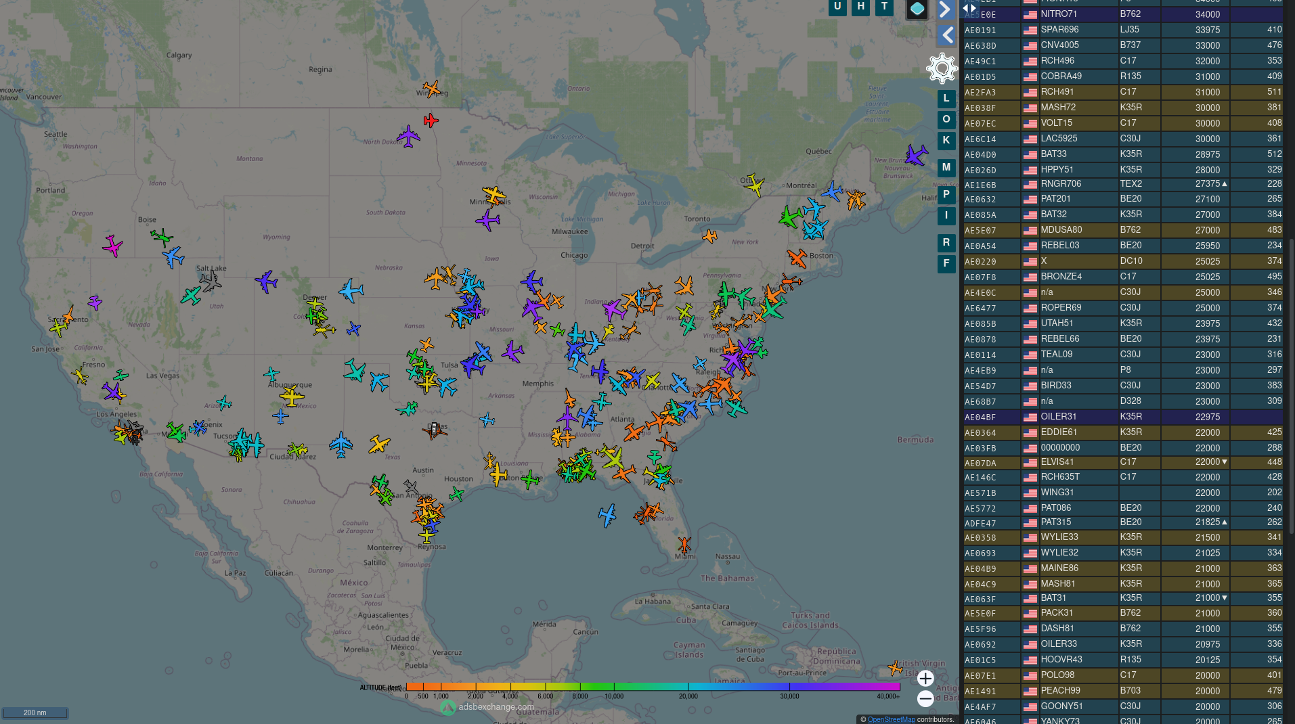Toggle the I map option button
Screen dimensions: 1295x724
coord(946,216)
